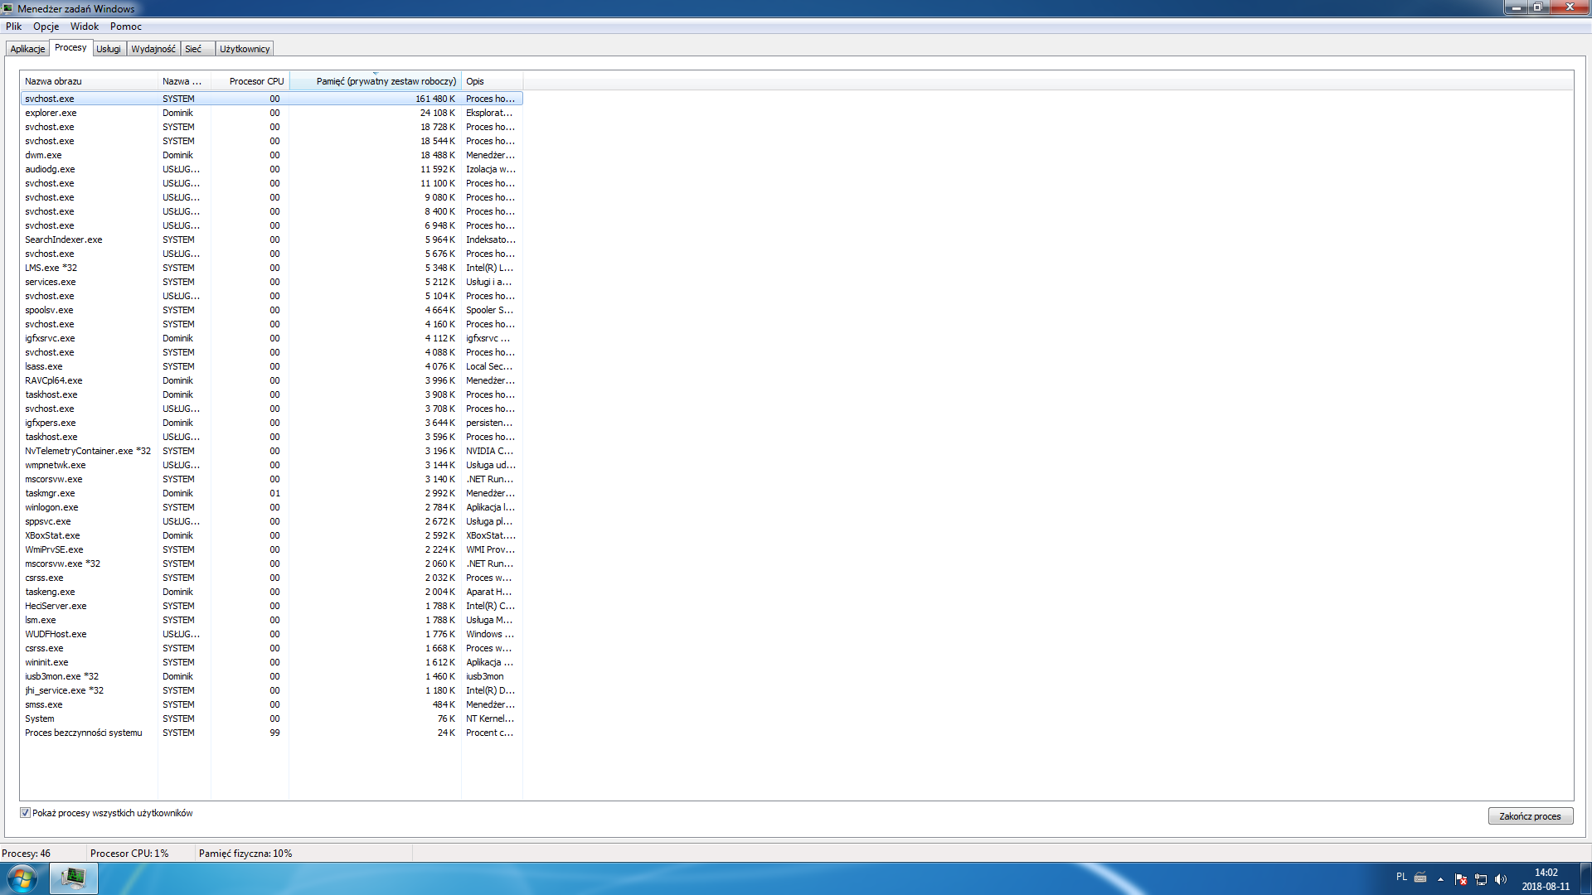The width and height of the screenshot is (1592, 895).
Task: Open the Windows Start menu orb
Action: click(22, 878)
